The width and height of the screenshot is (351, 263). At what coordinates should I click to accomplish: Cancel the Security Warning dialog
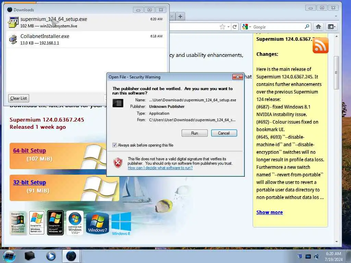click(224, 133)
